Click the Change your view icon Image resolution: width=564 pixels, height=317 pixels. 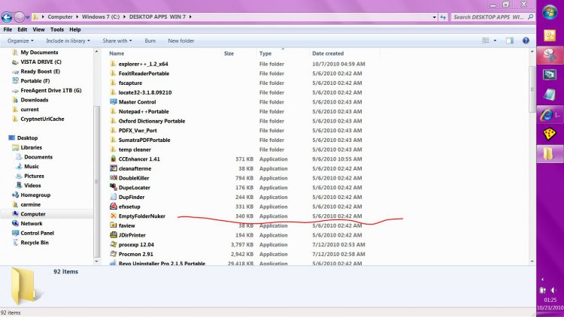[486, 41]
